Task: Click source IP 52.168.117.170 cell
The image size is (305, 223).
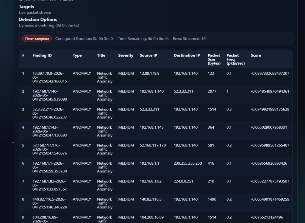Action: [x=153, y=145]
